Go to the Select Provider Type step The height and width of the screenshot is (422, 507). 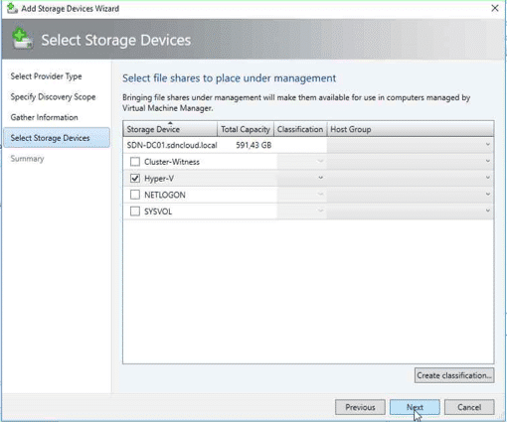coord(46,76)
